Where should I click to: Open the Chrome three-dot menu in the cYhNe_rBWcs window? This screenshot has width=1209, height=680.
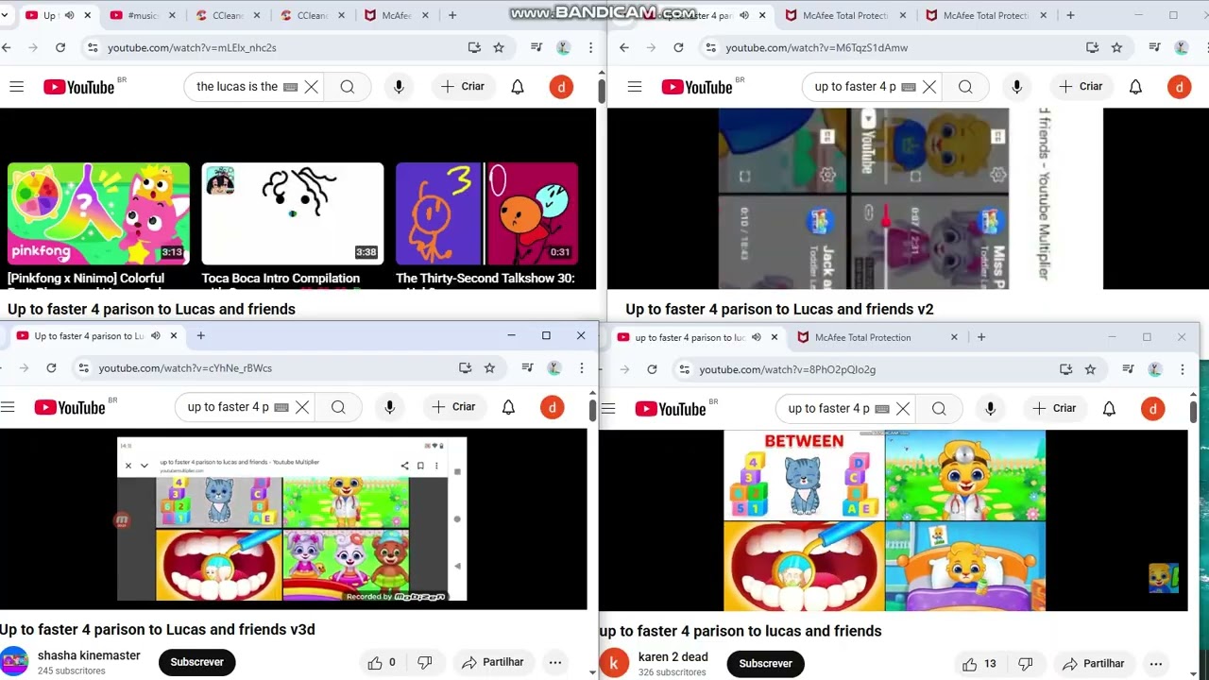click(582, 368)
